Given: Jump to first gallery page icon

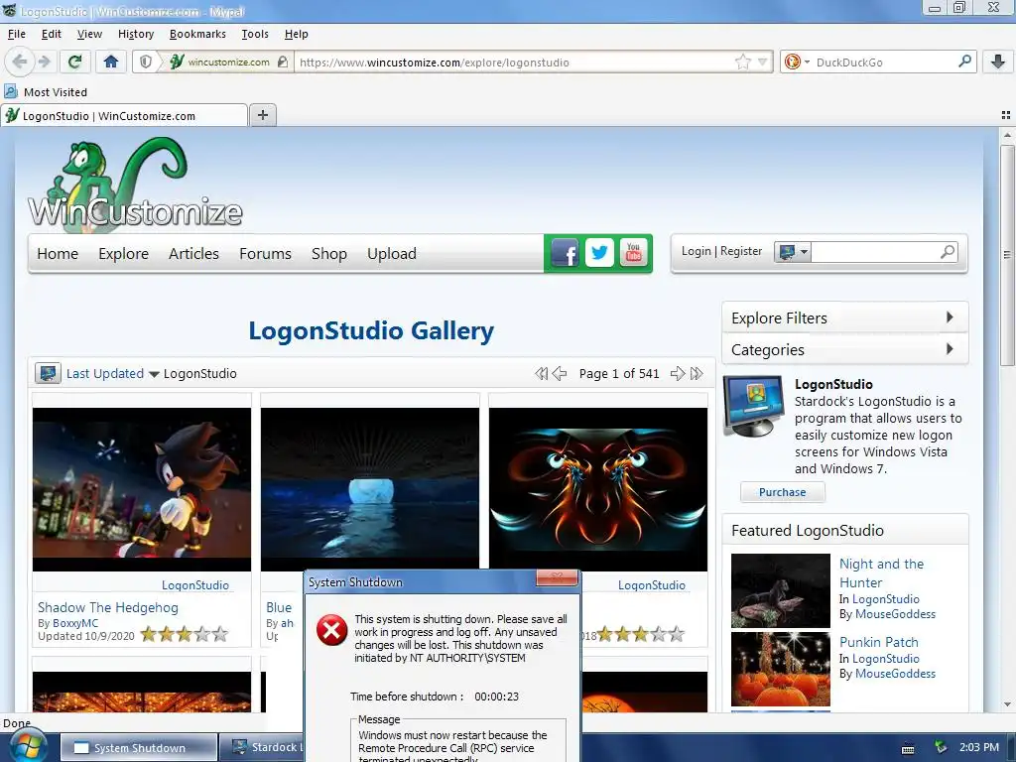Looking at the screenshot, I should click(x=541, y=373).
